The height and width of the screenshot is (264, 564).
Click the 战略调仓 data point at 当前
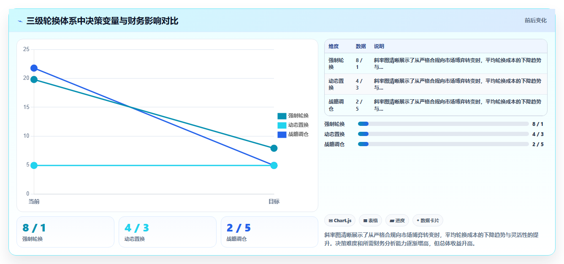point(34,68)
